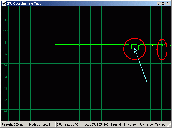This screenshot has height=128, width=172.
Task: Click the 111 label on the vertical axis
Action: [5, 42]
